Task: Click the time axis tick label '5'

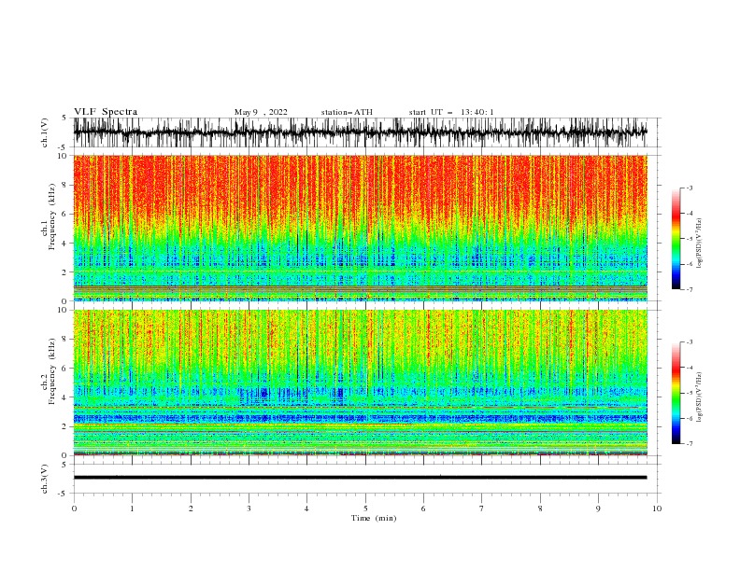Action: tap(365, 508)
